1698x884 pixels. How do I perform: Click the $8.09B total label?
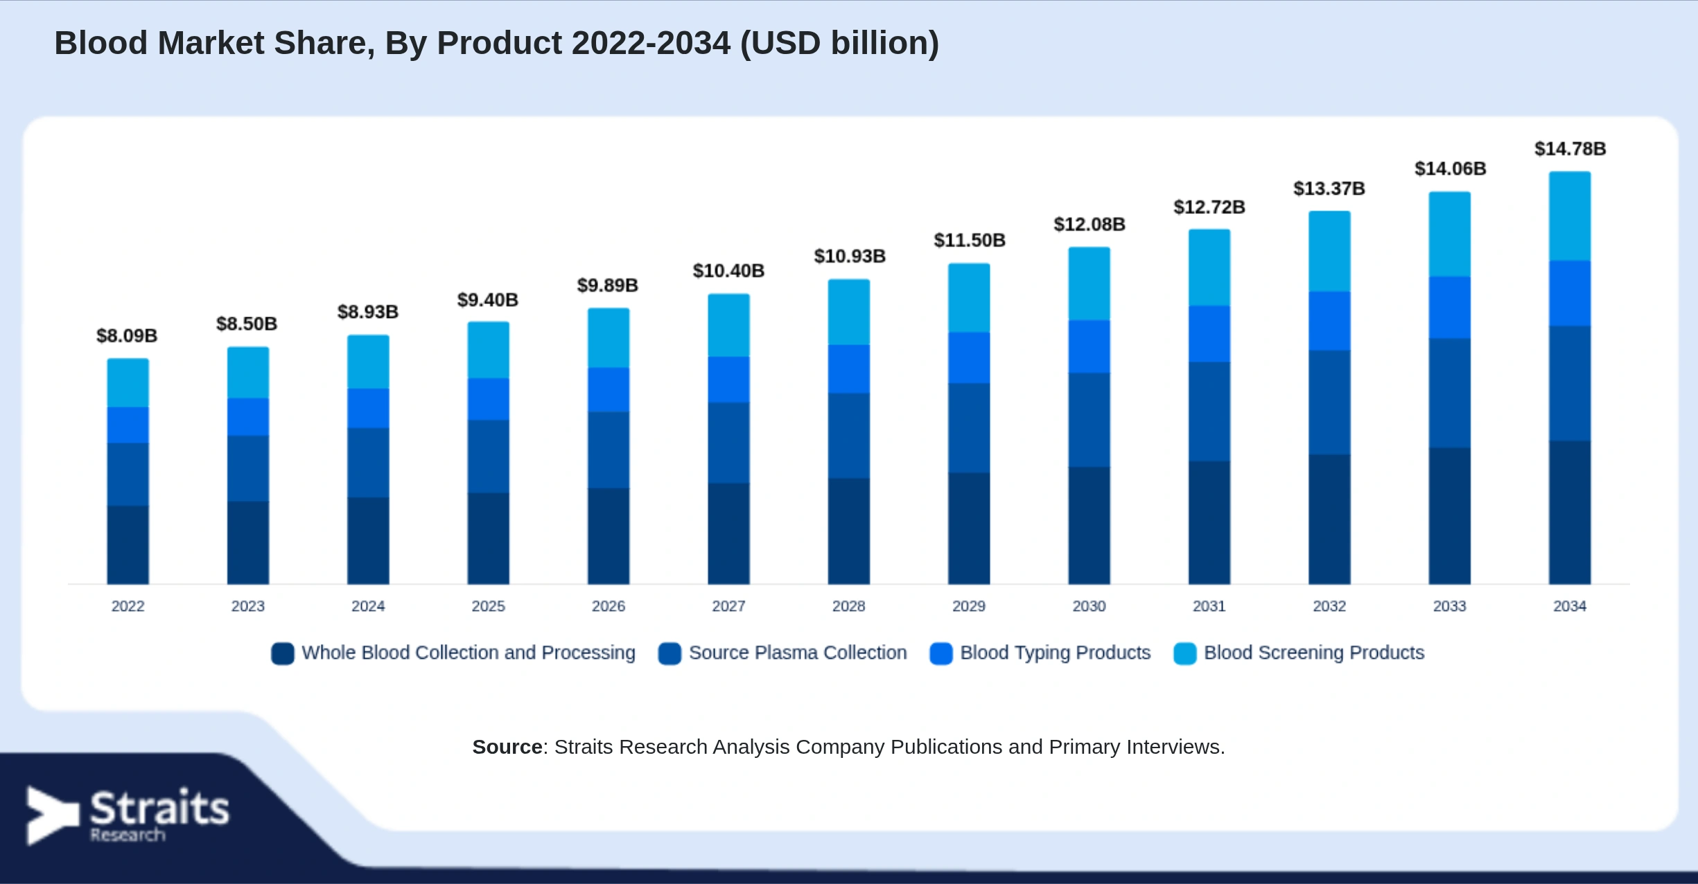[127, 336]
